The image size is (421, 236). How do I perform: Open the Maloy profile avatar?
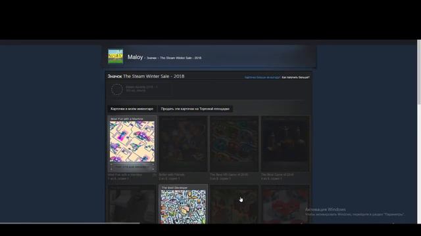pyautogui.click(x=116, y=56)
